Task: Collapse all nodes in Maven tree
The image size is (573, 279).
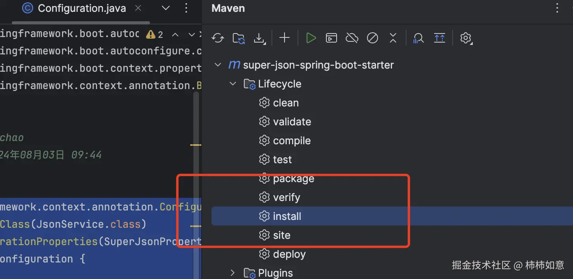Action: [393, 38]
